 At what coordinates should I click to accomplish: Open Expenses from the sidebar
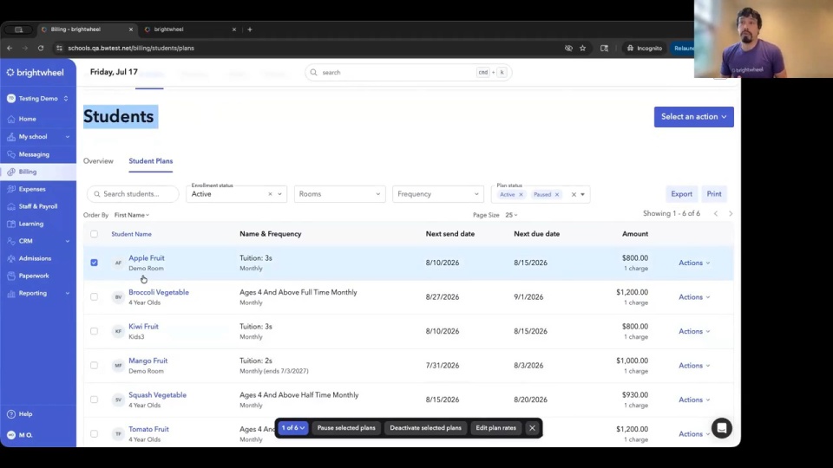(x=32, y=189)
